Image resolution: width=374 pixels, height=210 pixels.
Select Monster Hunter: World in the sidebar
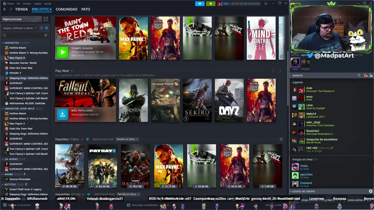pos(23,63)
